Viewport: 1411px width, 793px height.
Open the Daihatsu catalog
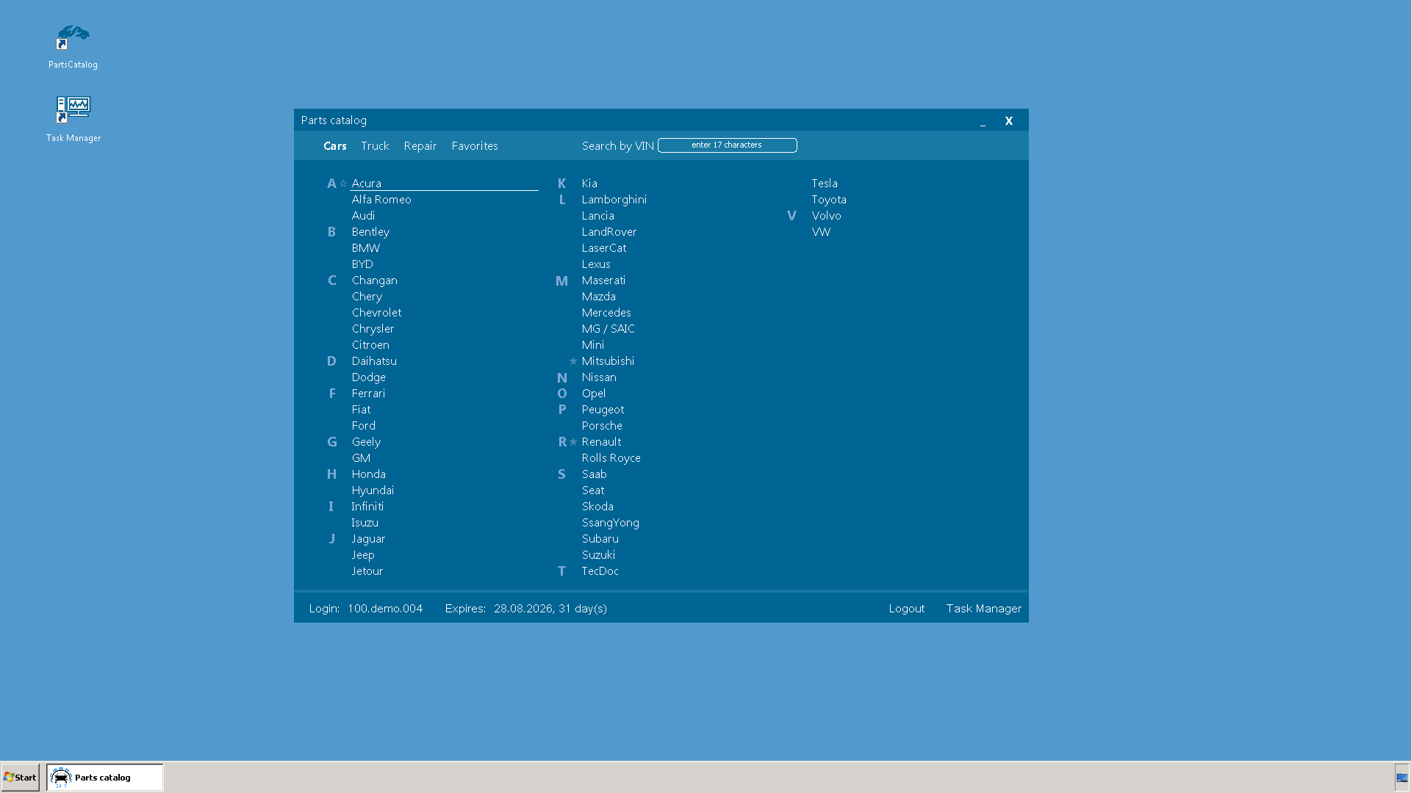[x=374, y=361]
